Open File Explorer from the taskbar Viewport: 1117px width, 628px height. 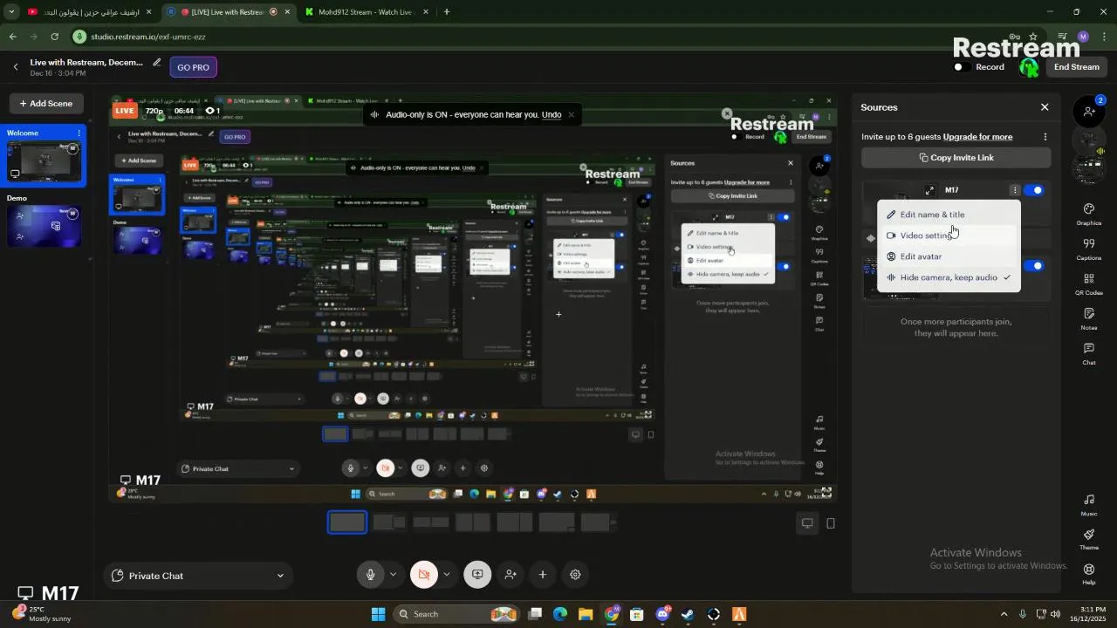point(586,614)
